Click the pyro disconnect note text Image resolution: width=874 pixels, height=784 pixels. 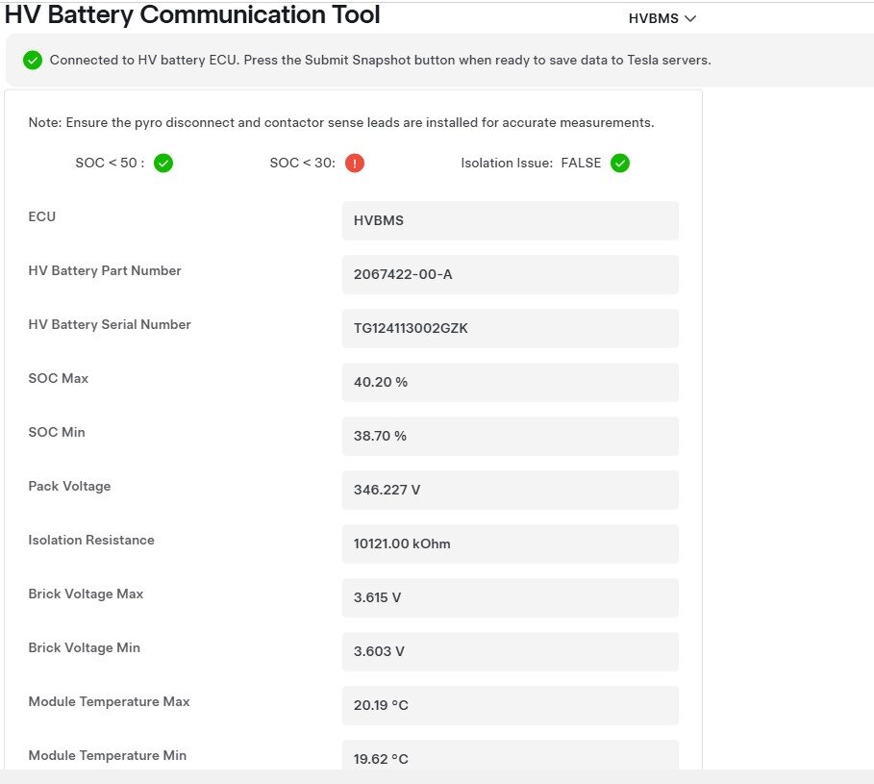click(341, 123)
